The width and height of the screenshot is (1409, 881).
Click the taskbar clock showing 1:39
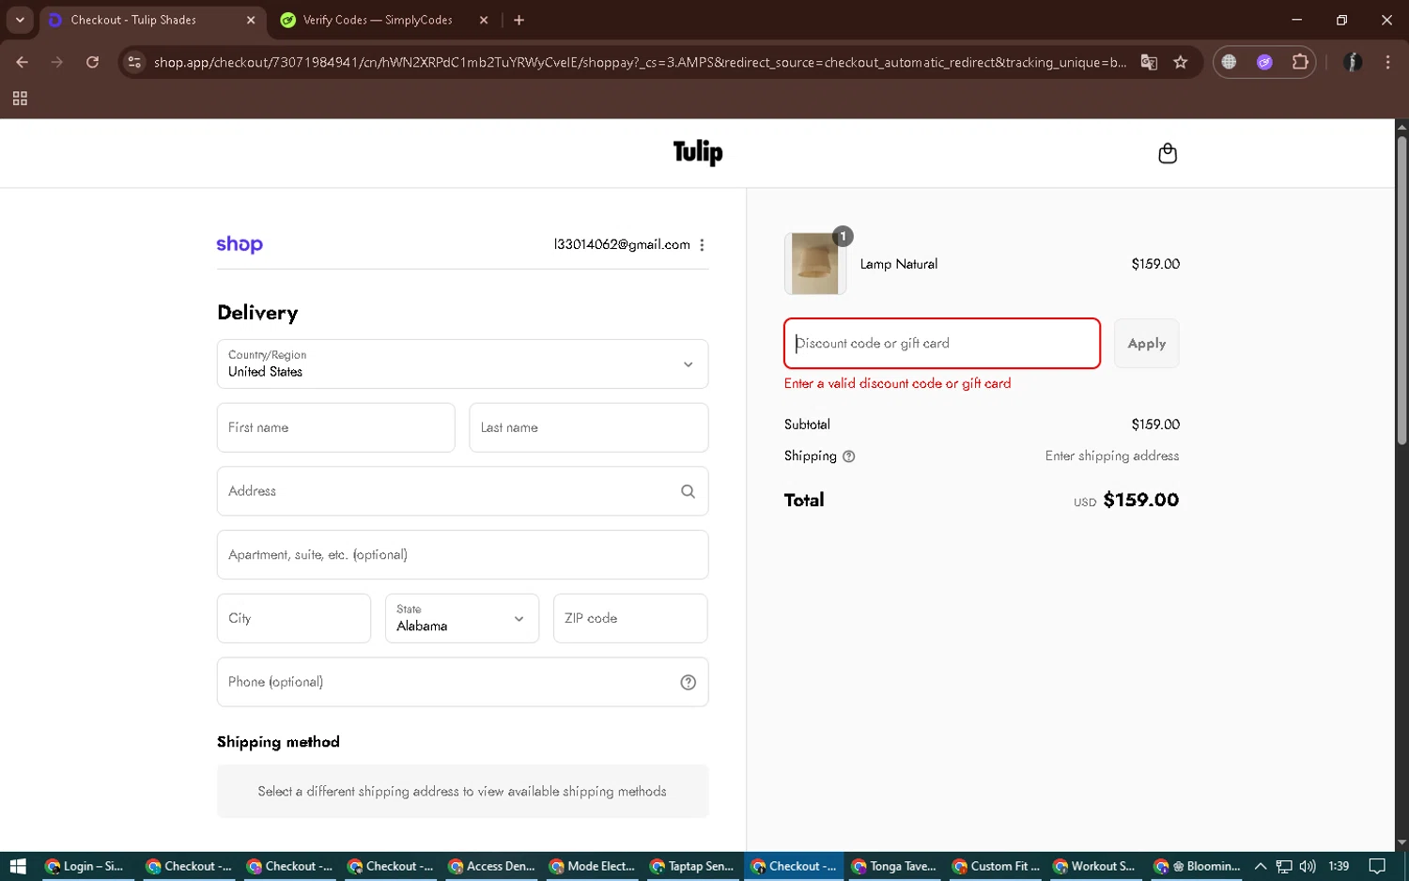1339,866
